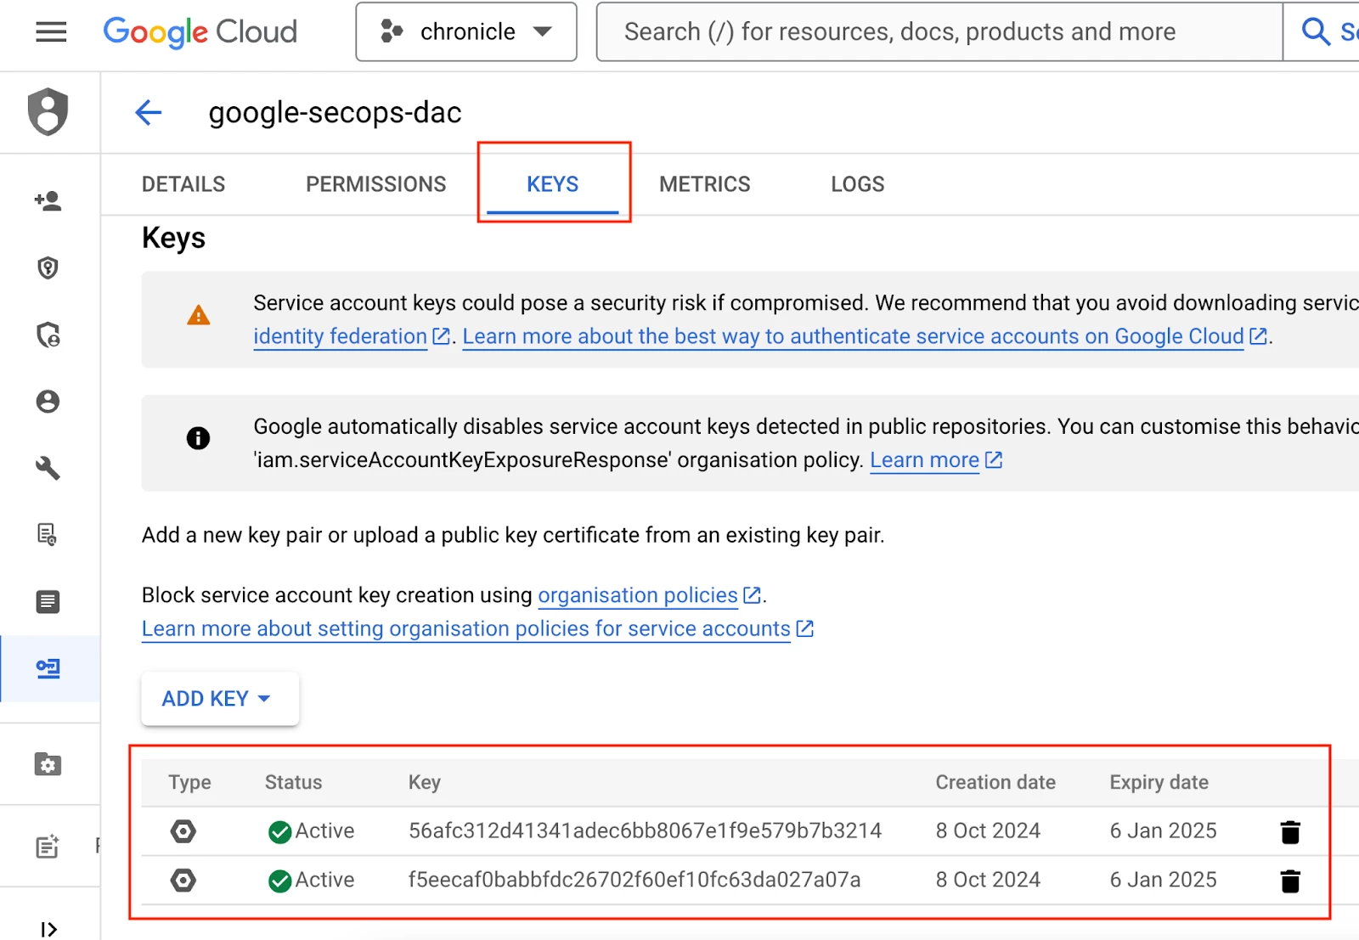Delete key f5eecaf0 with the trash icon

click(x=1290, y=881)
